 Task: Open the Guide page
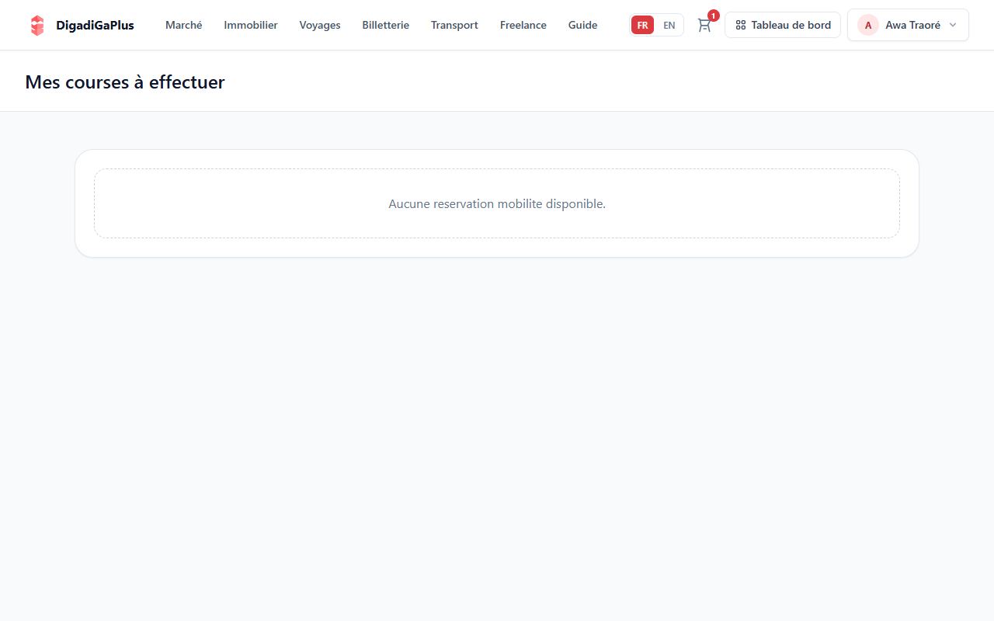point(583,25)
